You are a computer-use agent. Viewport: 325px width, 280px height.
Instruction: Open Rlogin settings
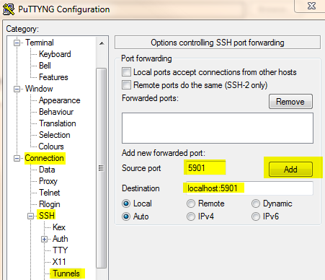(50, 204)
